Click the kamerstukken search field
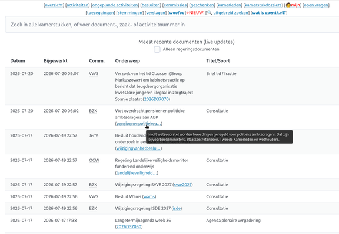This screenshot has height=234, width=339. tap(172, 25)
